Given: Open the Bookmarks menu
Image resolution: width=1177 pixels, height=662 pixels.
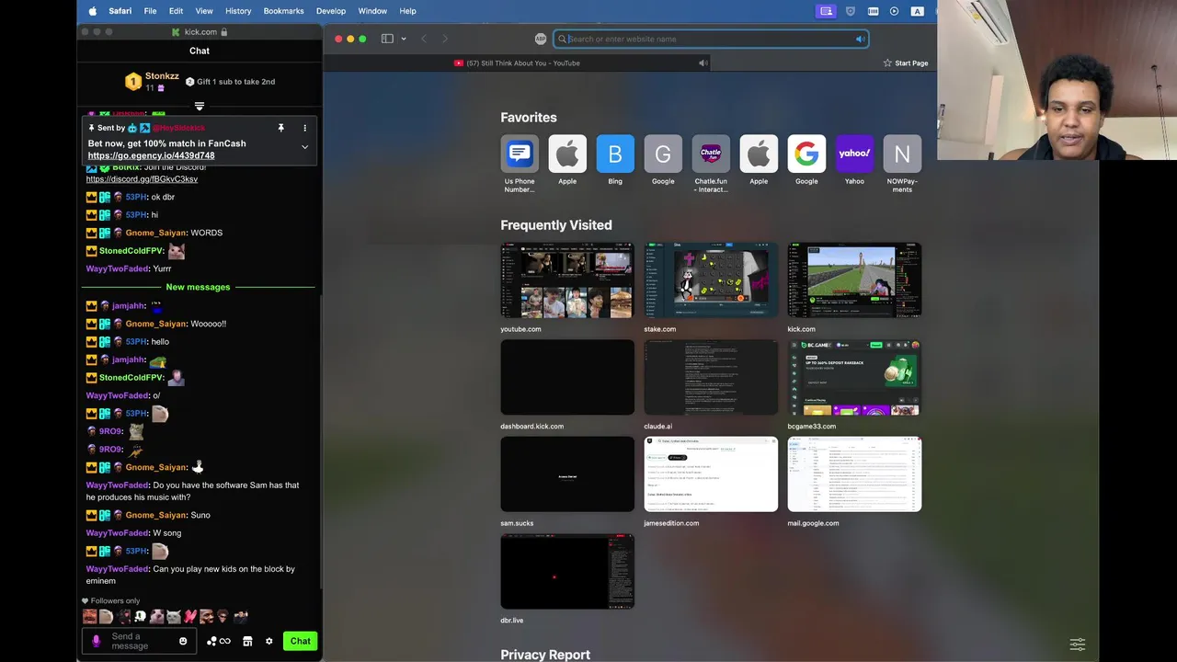Looking at the screenshot, I should [283, 11].
